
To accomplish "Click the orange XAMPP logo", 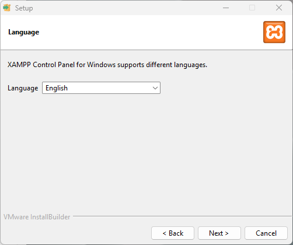I will tap(274, 32).
